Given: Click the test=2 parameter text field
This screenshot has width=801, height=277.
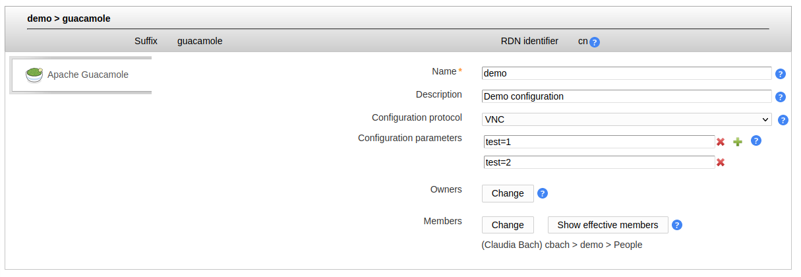Looking at the screenshot, I should tap(598, 162).
